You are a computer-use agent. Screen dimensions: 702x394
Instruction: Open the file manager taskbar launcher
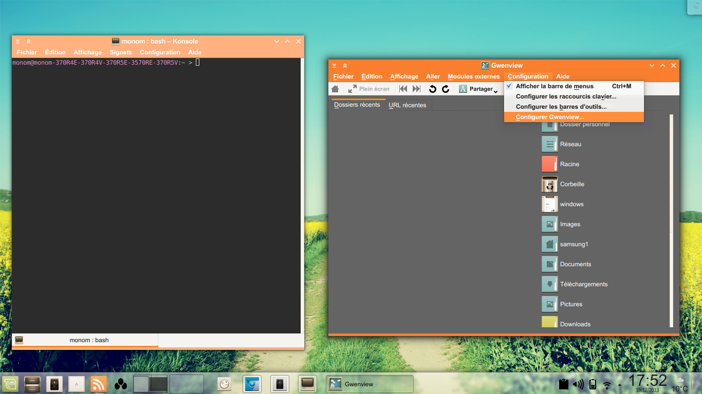pyautogui.click(x=33, y=384)
